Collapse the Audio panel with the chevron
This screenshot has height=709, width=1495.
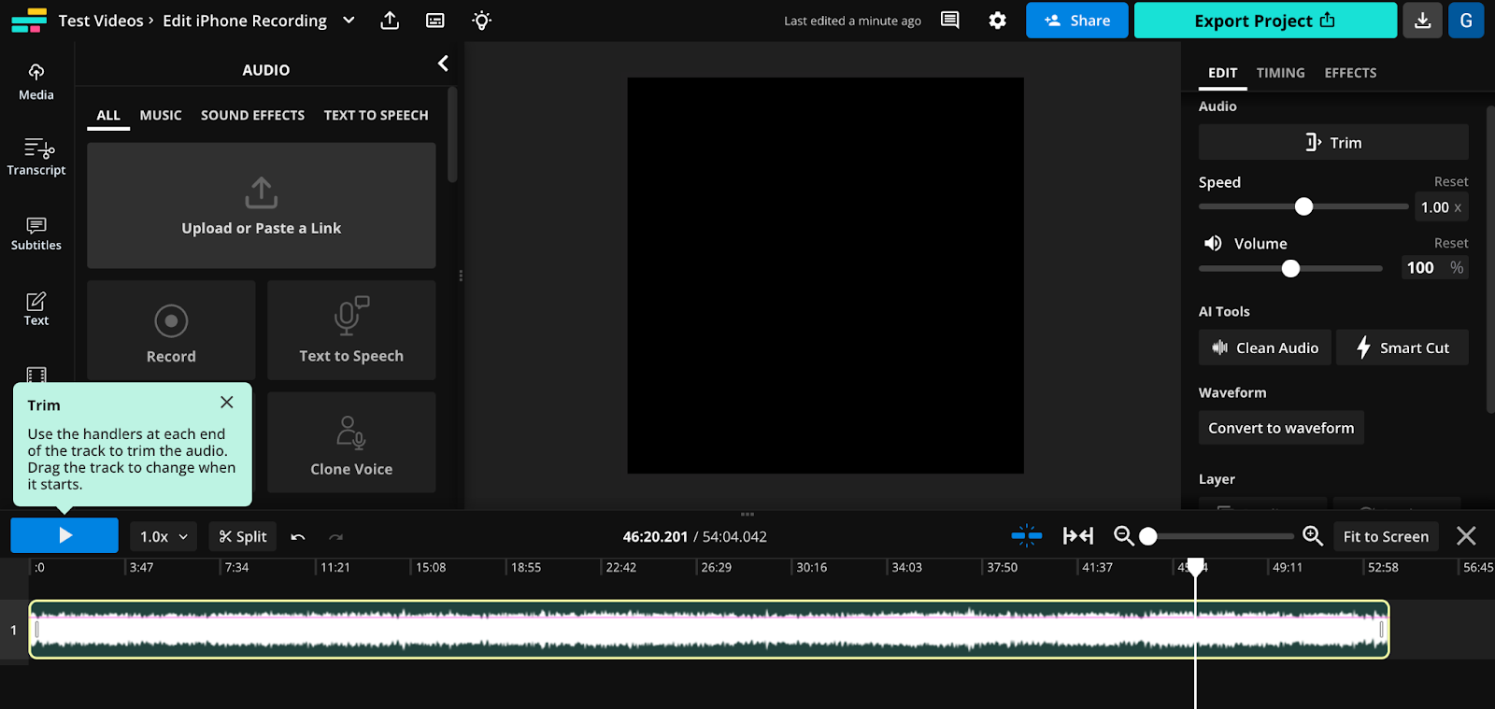click(443, 64)
